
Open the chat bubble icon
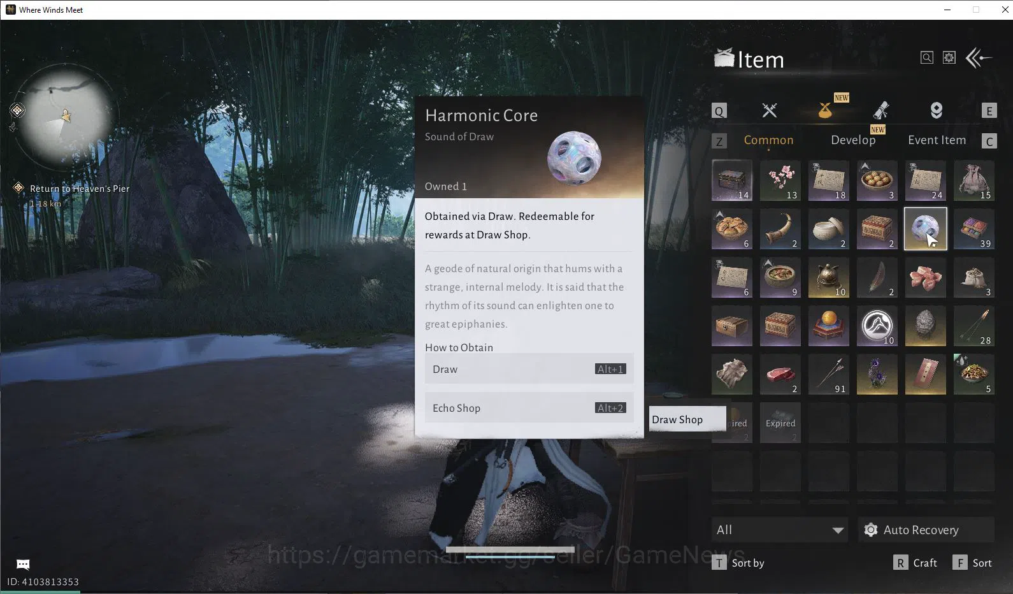coord(23,564)
